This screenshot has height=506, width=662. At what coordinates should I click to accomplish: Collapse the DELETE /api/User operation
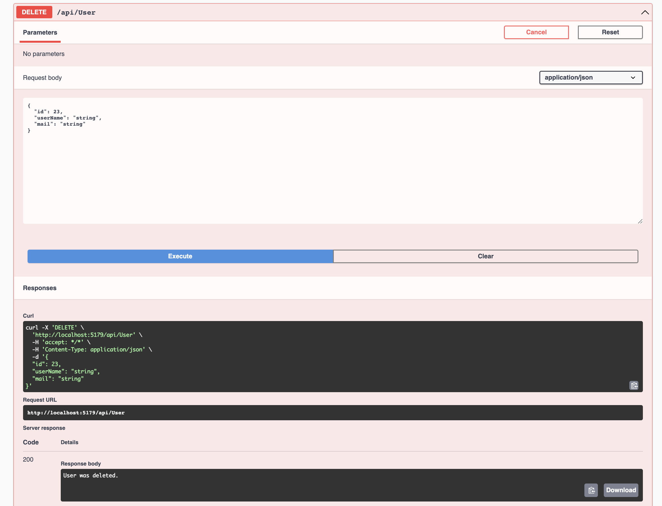645,12
